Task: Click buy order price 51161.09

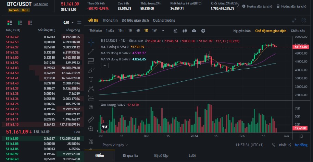Action: coord(12,138)
